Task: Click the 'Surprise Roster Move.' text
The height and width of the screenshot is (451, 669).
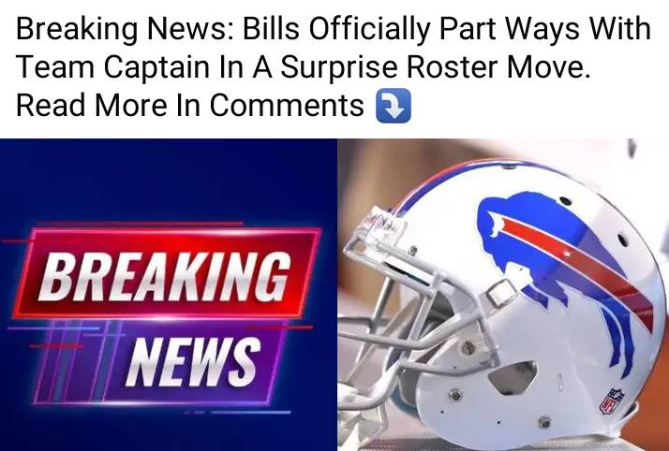Action: [x=435, y=67]
